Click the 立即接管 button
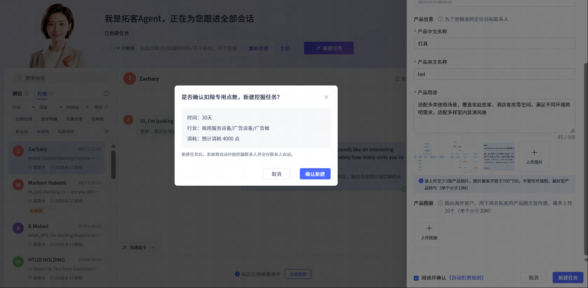Image resolution: width=588 pixels, height=288 pixels. pos(298,274)
